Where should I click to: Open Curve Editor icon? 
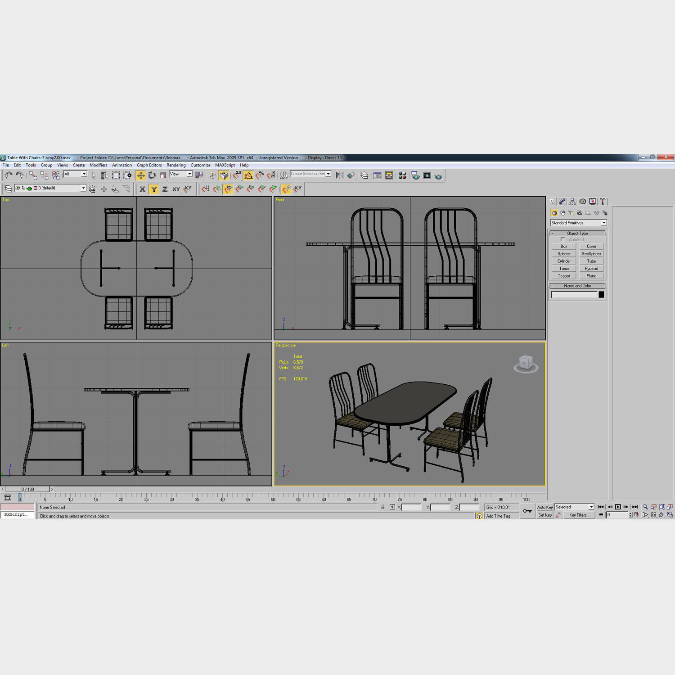[378, 175]
